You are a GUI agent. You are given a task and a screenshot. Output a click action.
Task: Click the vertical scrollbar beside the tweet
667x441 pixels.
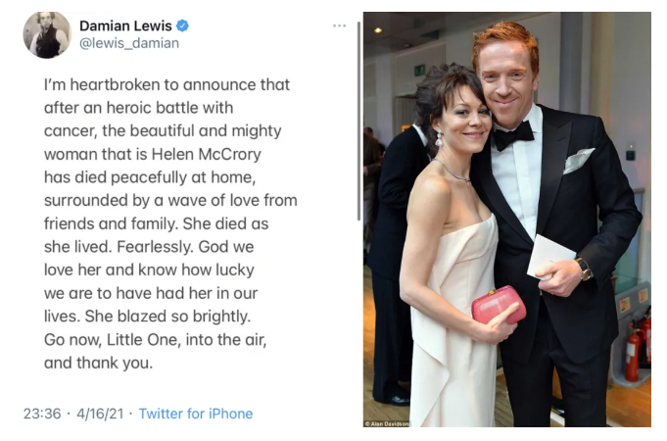pyautogui.click(x=358, y=118)
